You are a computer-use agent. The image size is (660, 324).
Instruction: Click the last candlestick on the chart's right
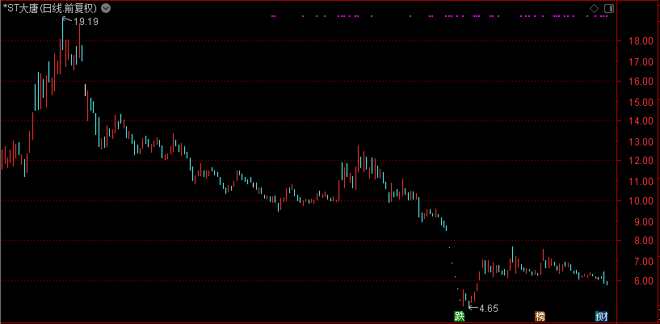click(607, 282)
